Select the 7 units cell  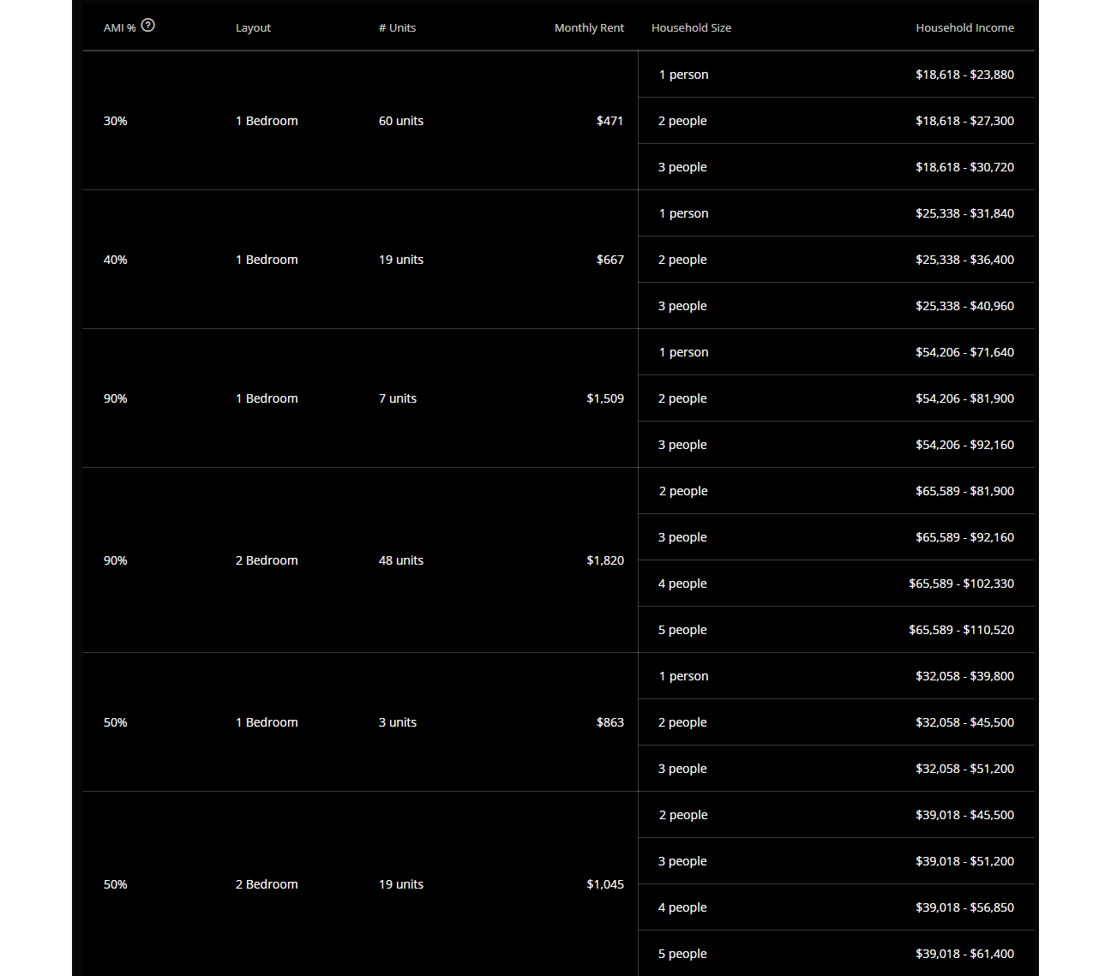coord(398,398)
